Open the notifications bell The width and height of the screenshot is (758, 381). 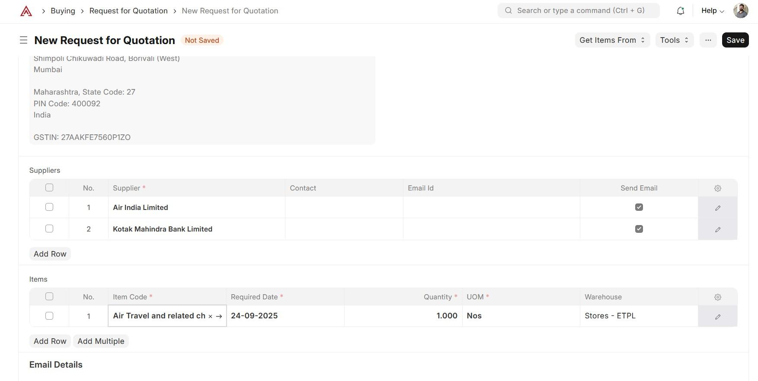(680, 11)
